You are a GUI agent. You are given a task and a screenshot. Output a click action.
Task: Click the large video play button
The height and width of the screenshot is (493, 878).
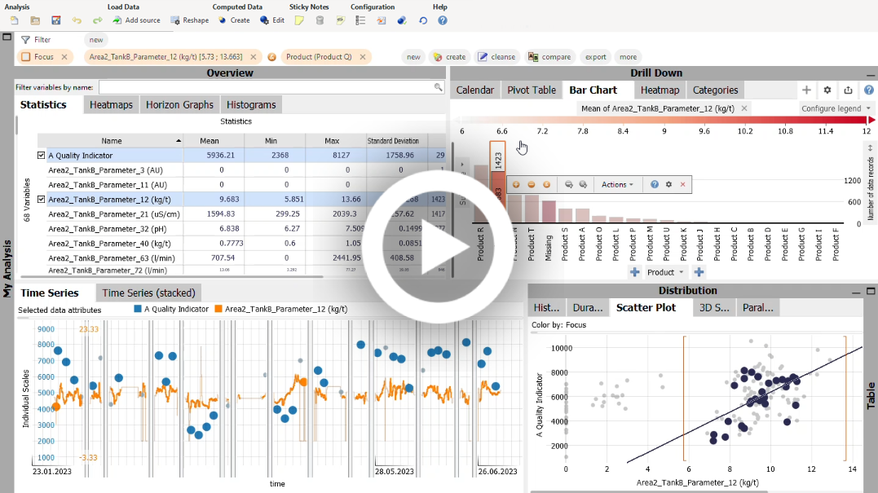[x=439, y=247]
